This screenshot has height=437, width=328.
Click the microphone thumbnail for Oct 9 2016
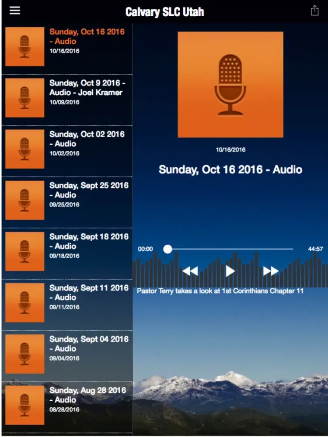[25, 98]
